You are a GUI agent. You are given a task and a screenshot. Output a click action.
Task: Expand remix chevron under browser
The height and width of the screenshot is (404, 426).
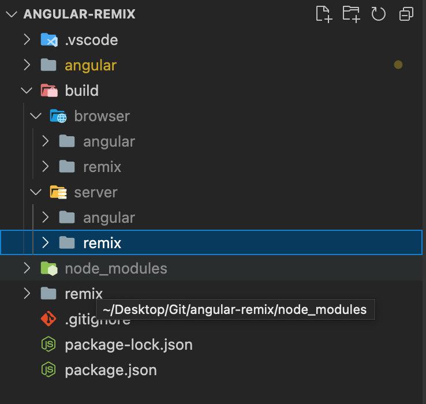(x=46, y=166)
